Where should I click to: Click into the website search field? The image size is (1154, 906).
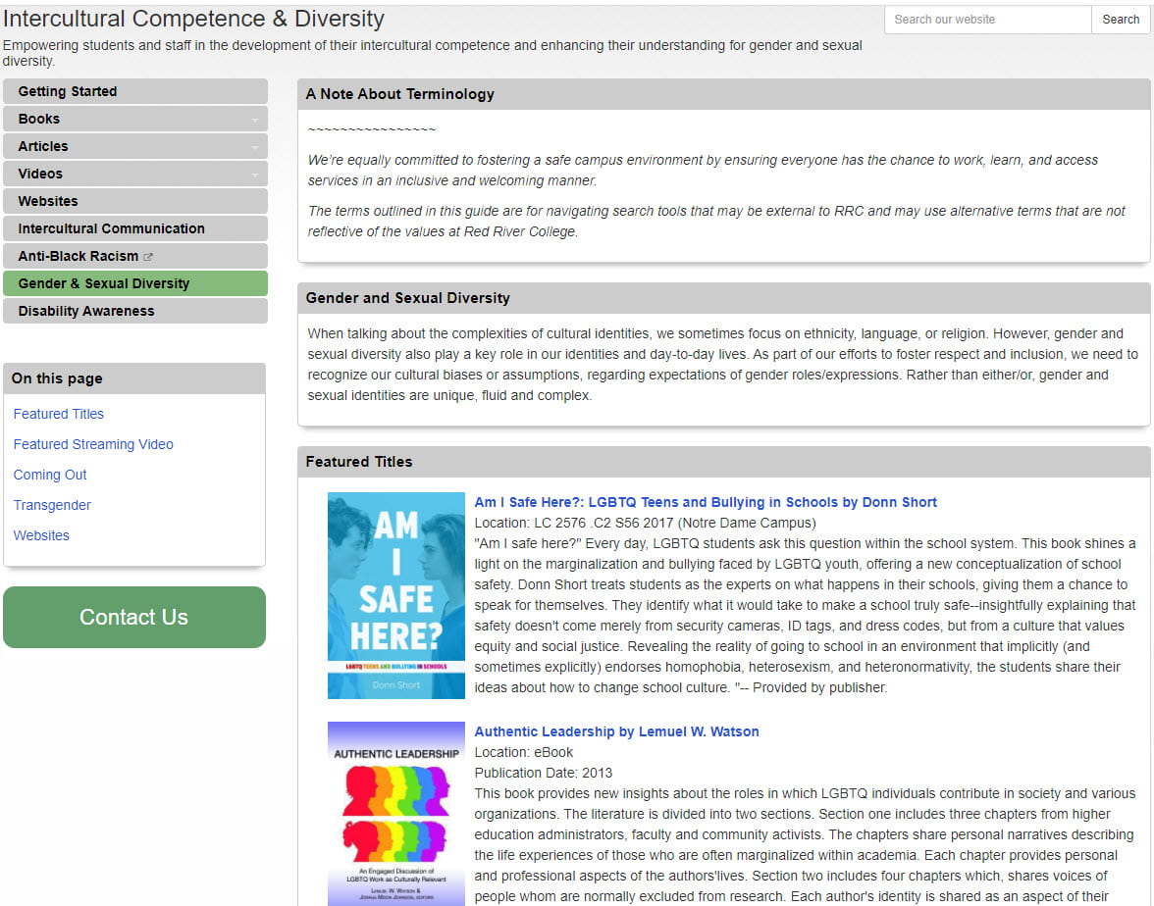986,20
